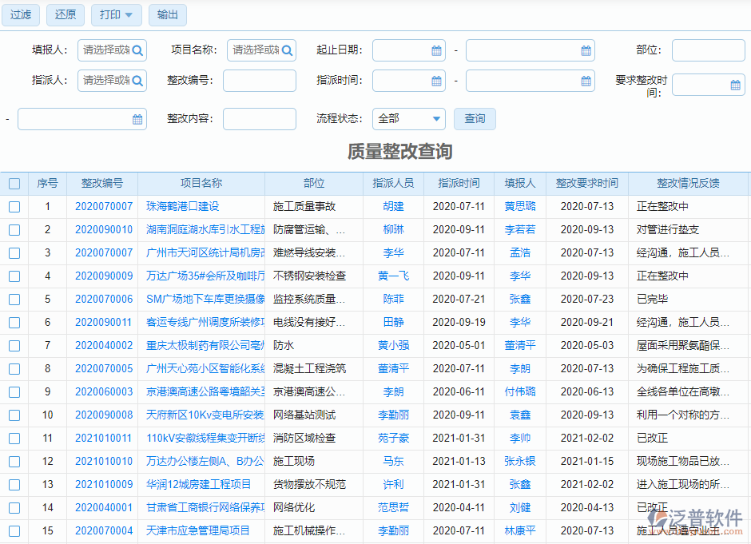Open the 指派人 assignee search picker
Image resolution: width=751 pixels, height=544 pixels.
136,80
